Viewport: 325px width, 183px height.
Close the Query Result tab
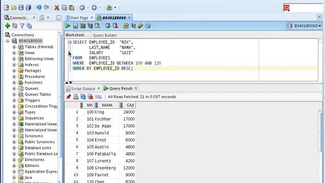pyautogui.click(x=136, y=88)
